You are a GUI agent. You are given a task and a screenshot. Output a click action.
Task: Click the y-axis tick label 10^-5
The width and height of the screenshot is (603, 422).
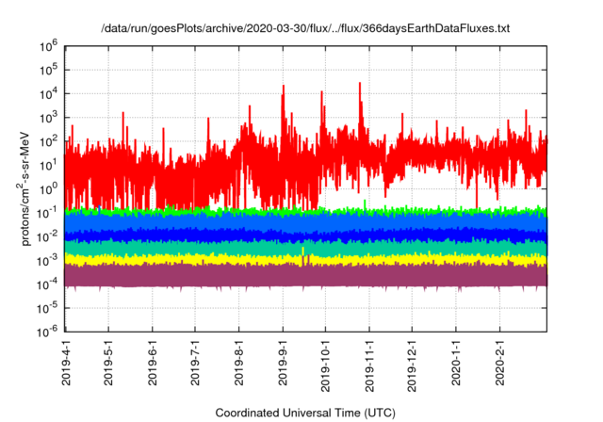pos(47,308)
